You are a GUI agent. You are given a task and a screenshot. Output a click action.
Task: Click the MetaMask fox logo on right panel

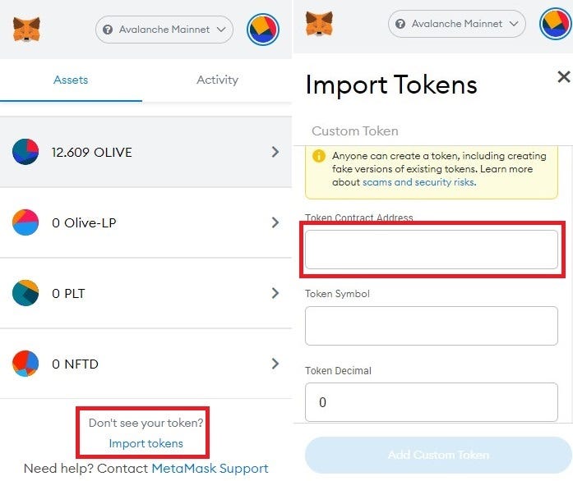click(319, 24)
